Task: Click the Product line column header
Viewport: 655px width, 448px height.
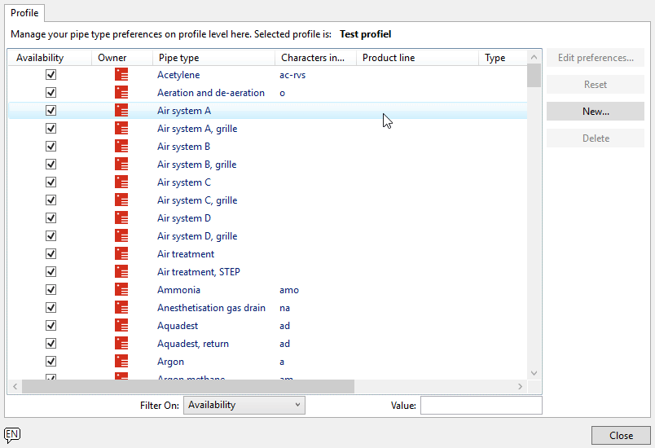Action: point(417,58)
